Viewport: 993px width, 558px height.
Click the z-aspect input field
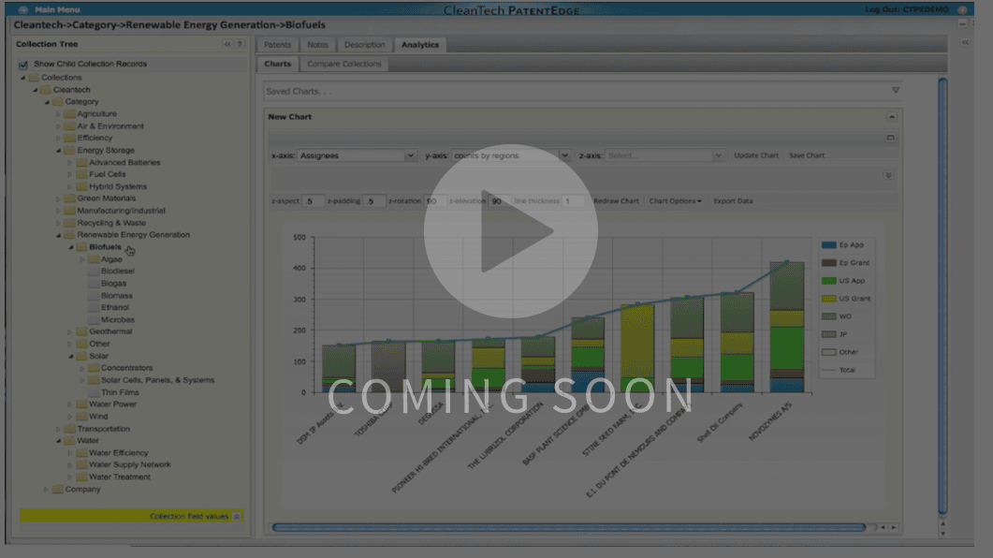(x=313, y=201)
